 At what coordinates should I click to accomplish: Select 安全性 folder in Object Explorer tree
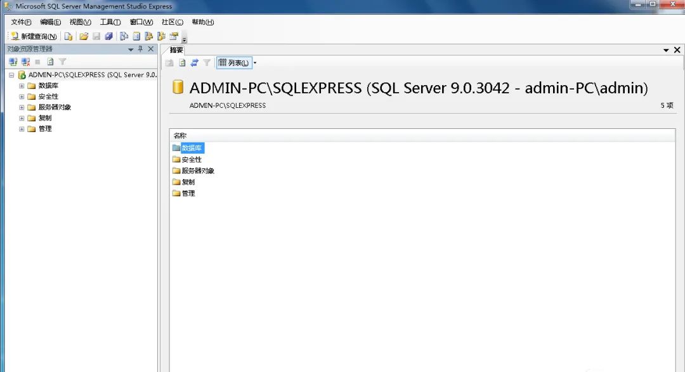coord(48,96)
